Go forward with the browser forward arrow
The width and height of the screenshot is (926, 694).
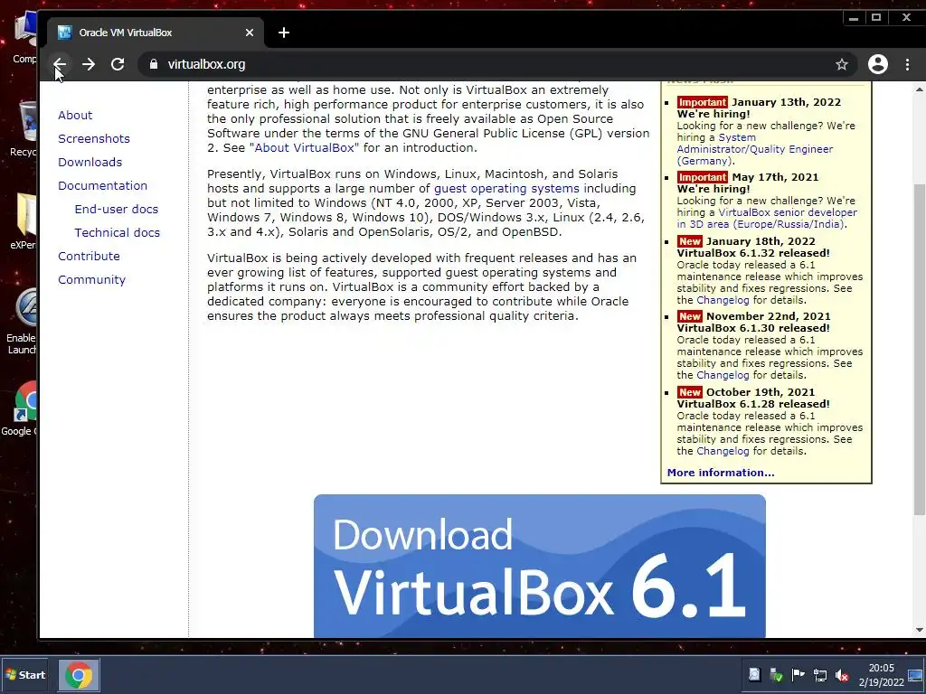click(89, 64)
